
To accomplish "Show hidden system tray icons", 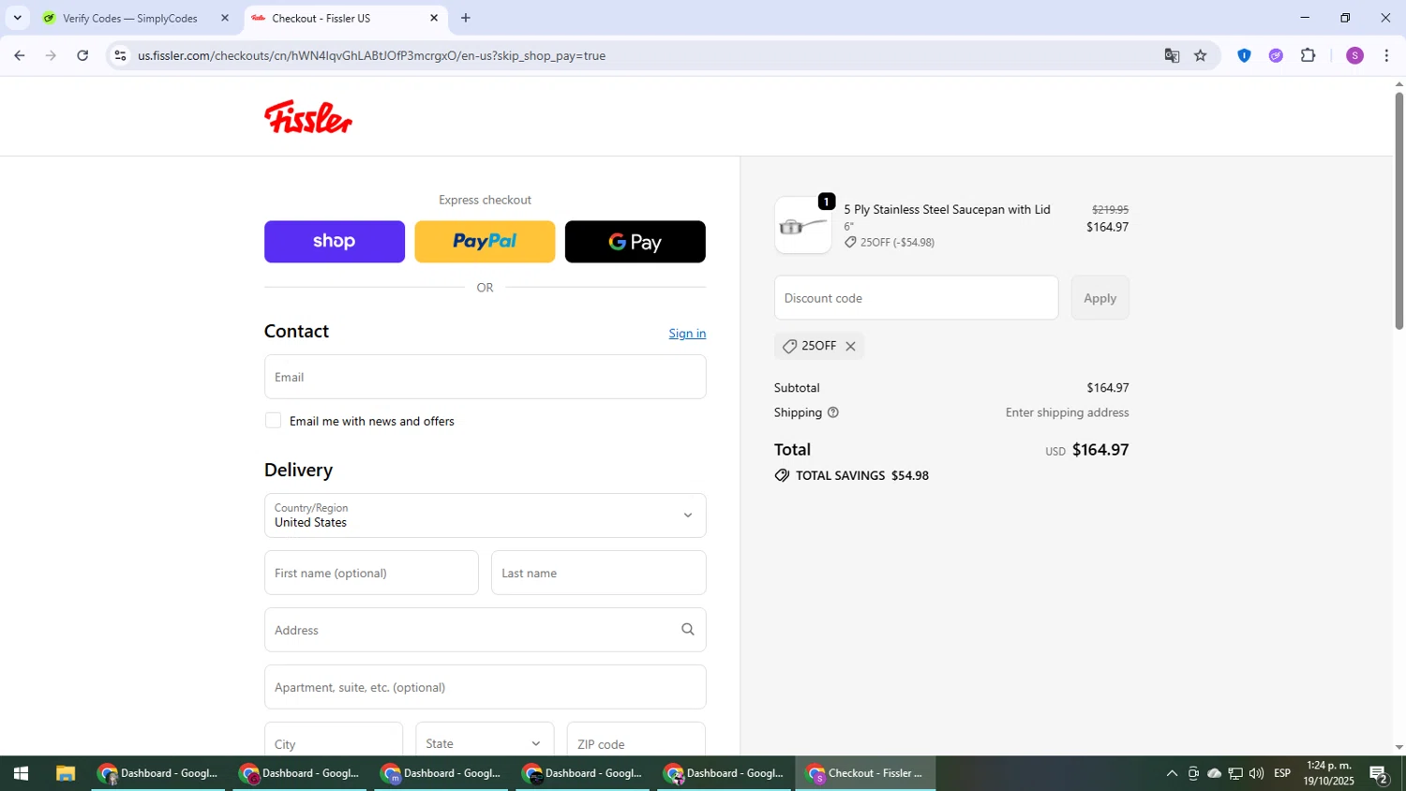I will 1172,773.
